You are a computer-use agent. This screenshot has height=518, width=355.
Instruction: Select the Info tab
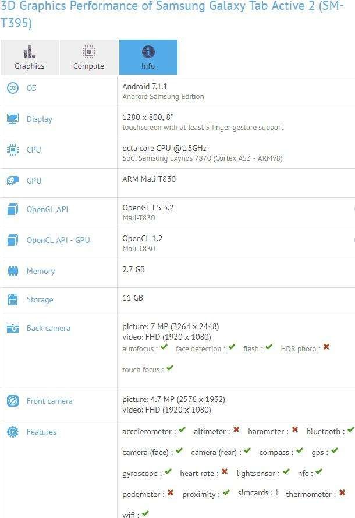(148, 57)
